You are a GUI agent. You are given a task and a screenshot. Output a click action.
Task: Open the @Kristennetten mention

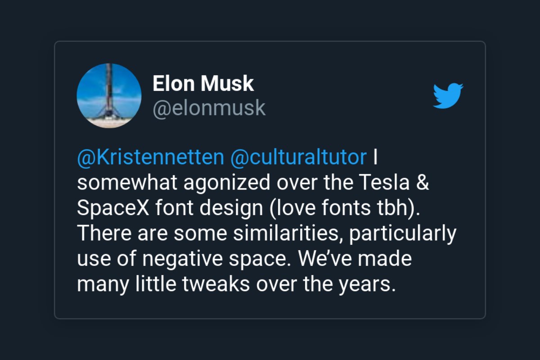coord(150,157)
